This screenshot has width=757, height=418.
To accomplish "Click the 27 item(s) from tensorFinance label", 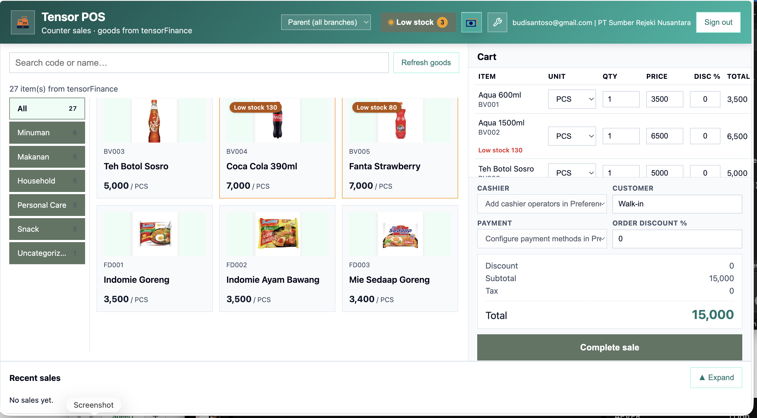I will pyautogui.click(x=64, y=89).
